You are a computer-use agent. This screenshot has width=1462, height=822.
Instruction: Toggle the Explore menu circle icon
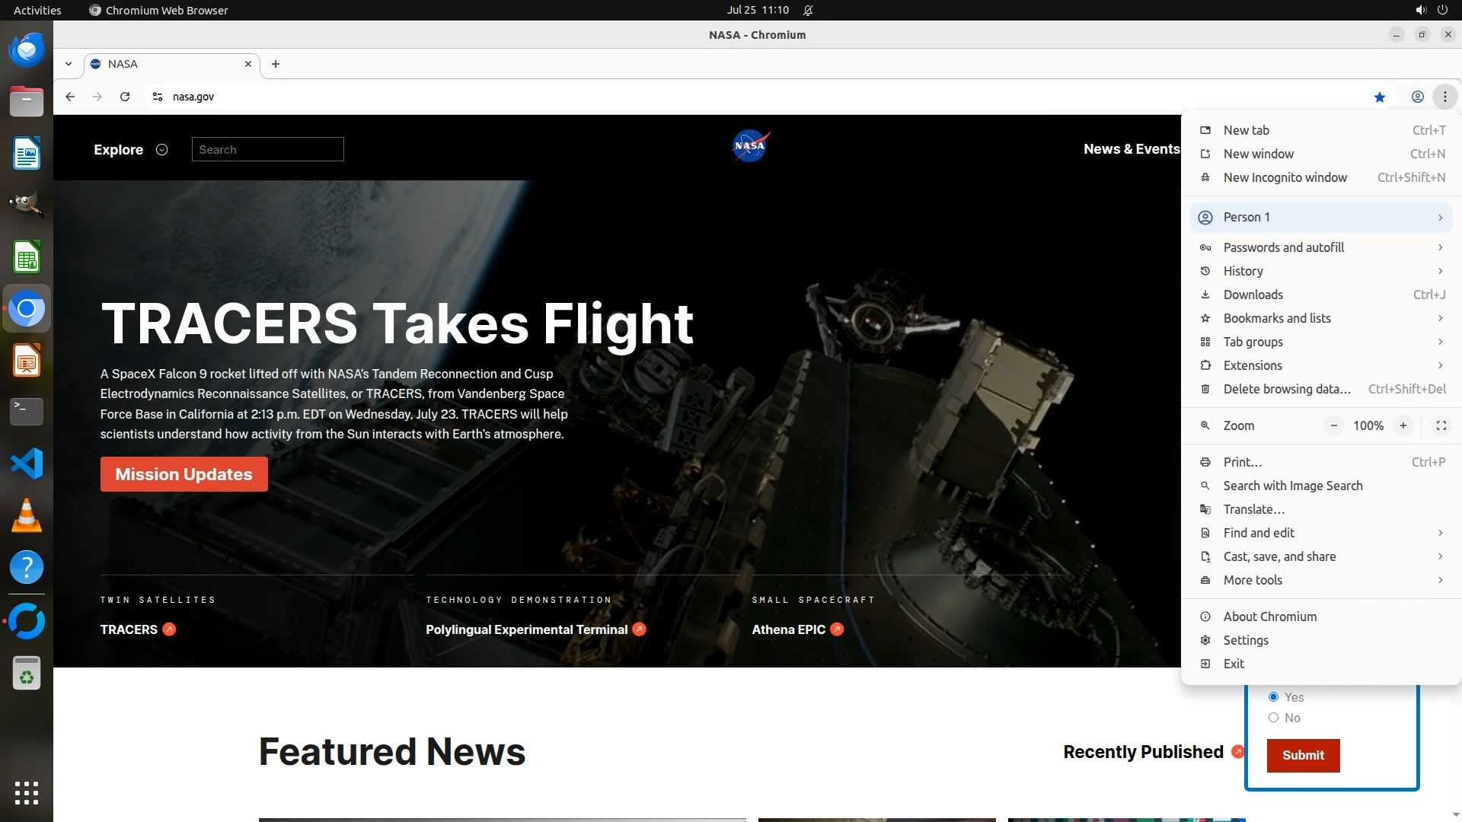click(x=161, y=150)
